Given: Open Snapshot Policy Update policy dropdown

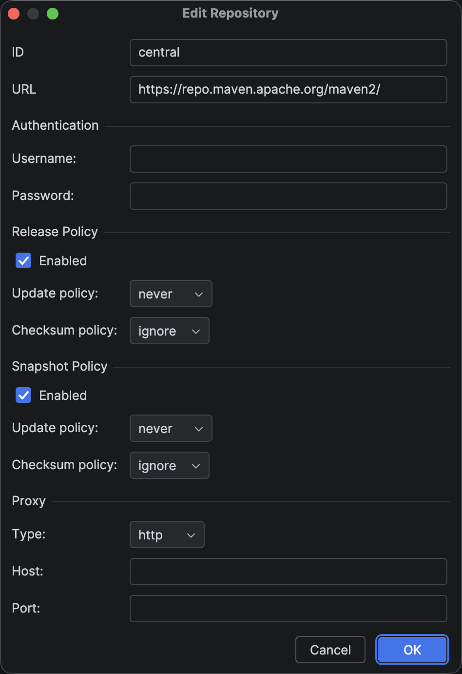Looking at the screenshot, I should [x=171, y=428].
